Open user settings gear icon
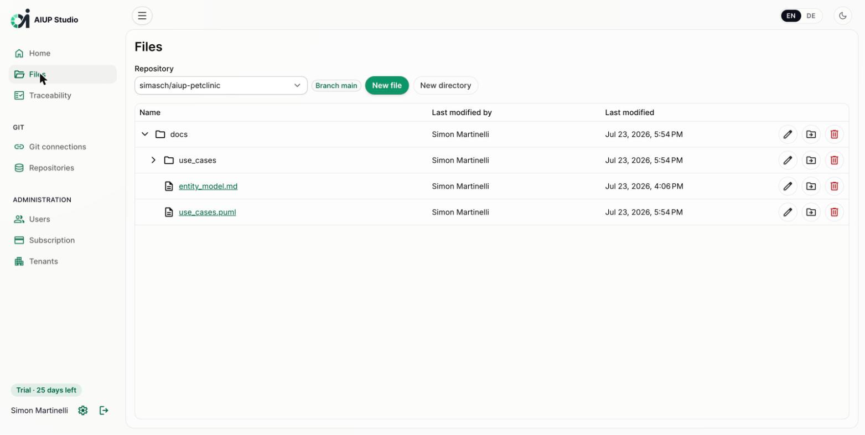This screenshot has width=865, height=435. pyautogui.click(x=83, y=411)
